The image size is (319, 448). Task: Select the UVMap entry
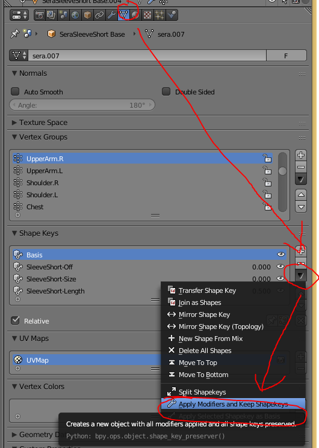[87, 360]
